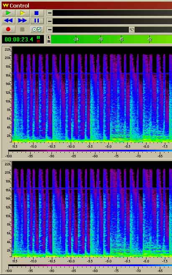Click the -8.0 label on the lower time axis
The image size is (172, 275).
(x=146, y=261)
